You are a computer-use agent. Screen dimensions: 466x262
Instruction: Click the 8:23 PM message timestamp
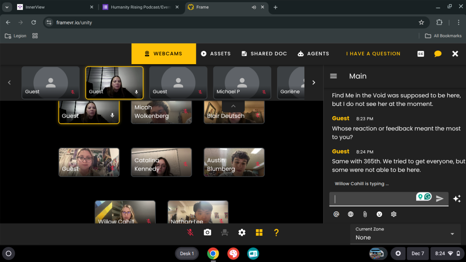(364, 119)
